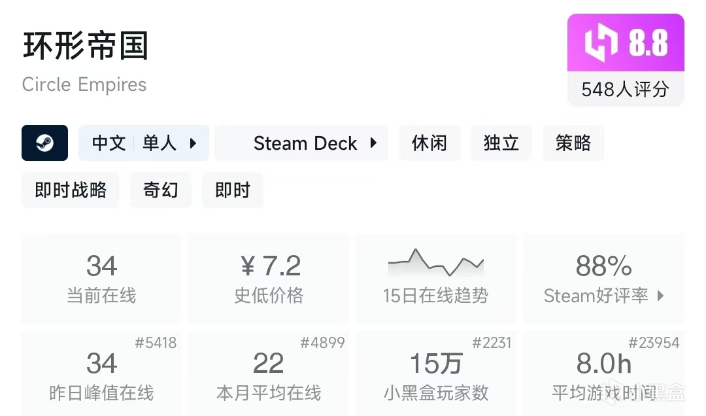Viewport: 706px width, 416px height.
Task: Open the 15日在线趋势 trend chart
Action: tap(436, 279)
